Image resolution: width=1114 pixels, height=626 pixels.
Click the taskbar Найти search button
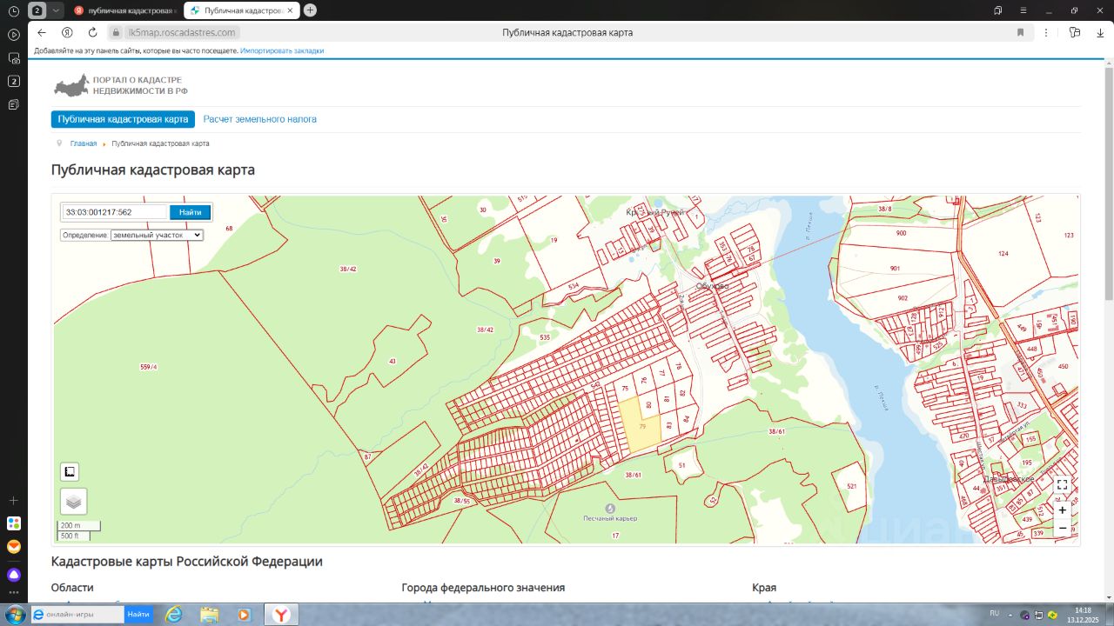(138, 614)
